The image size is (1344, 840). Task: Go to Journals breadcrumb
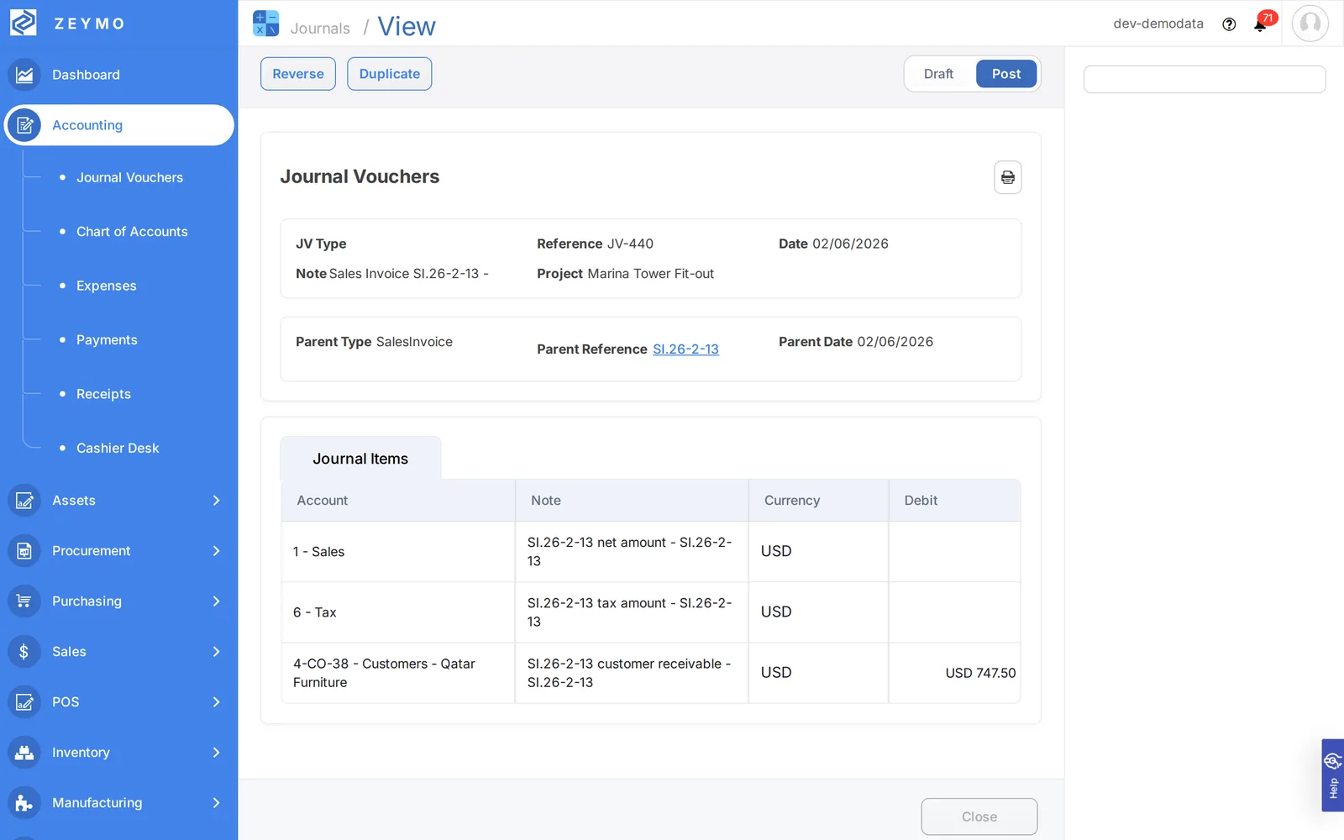(x=320, y=28)
